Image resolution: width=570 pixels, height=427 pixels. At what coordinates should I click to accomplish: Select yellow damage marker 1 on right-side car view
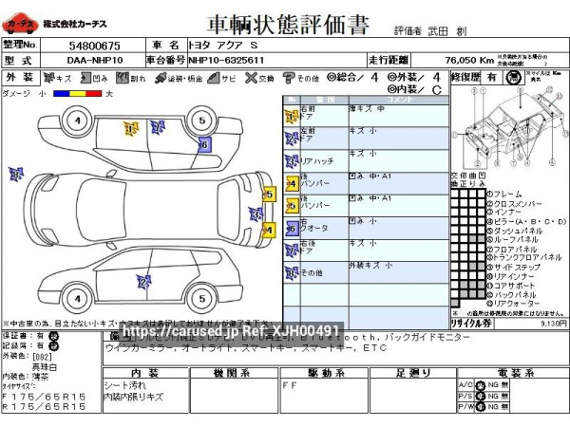point(131,129)
